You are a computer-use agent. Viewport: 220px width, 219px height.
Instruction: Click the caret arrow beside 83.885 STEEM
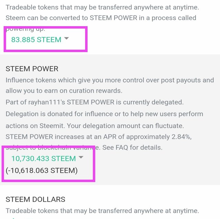[x=67, y=39]
